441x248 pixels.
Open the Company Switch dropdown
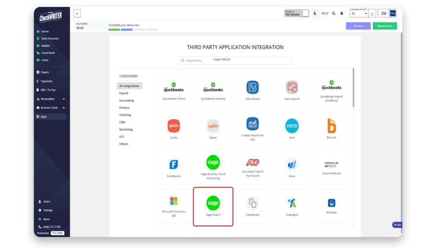pyautogui.click(x=359, y=13)
